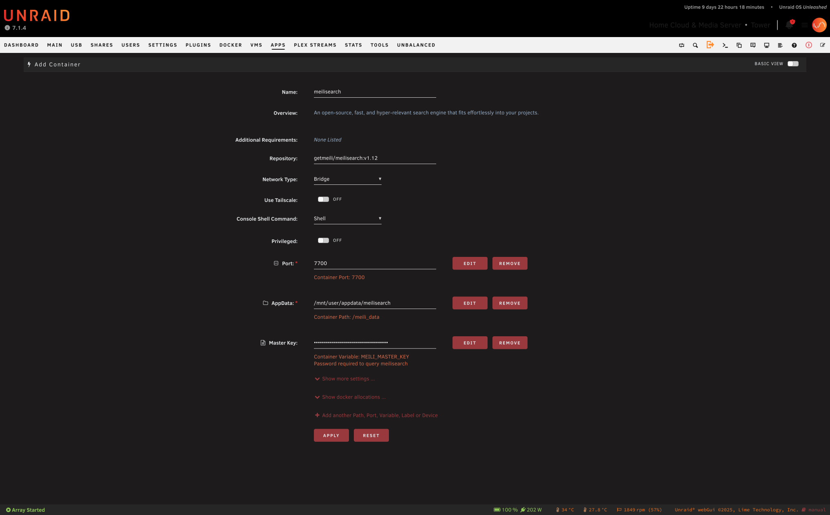Image resolution: width=830 pixels, height=515 pixels.
Task: Open the Plex Streams menu
Action: click(315, 45)
